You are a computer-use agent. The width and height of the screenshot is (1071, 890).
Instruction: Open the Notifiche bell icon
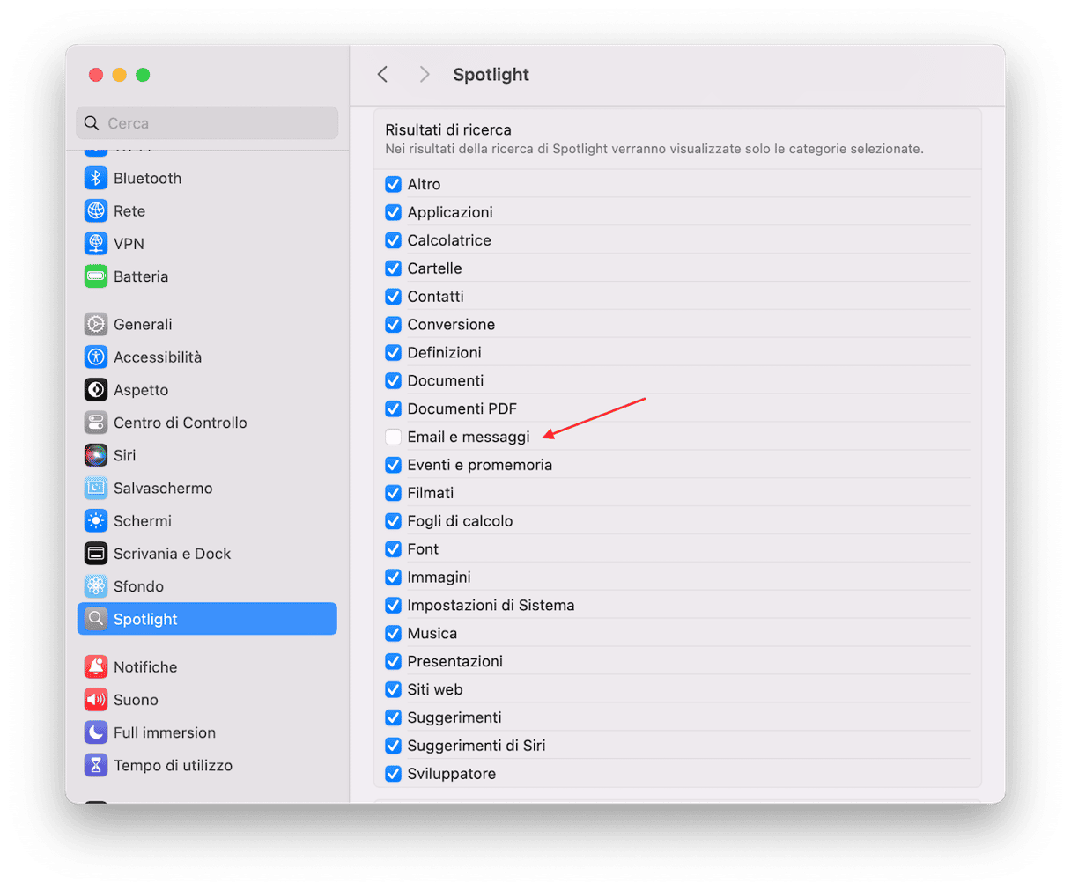(x=96, y=666)
